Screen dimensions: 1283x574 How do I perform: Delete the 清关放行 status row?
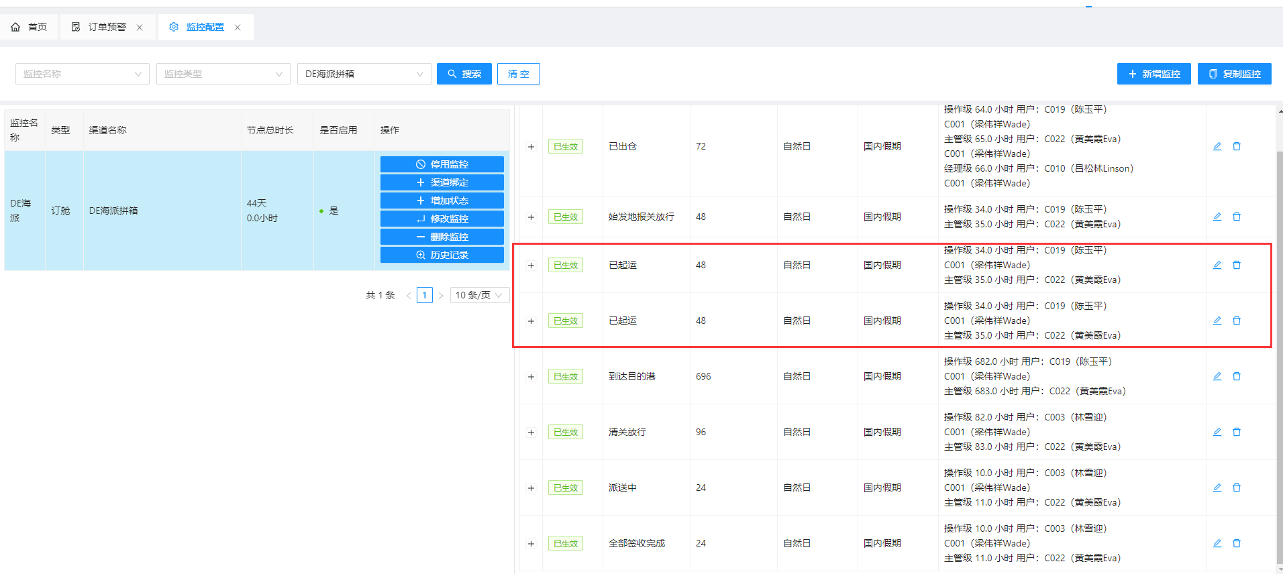pos(1236,432)
